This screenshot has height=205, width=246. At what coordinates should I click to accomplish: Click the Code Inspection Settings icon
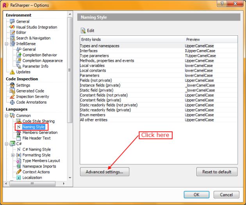[12, 85]
